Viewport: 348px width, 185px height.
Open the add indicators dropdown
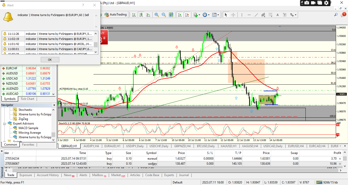(197, 15)
